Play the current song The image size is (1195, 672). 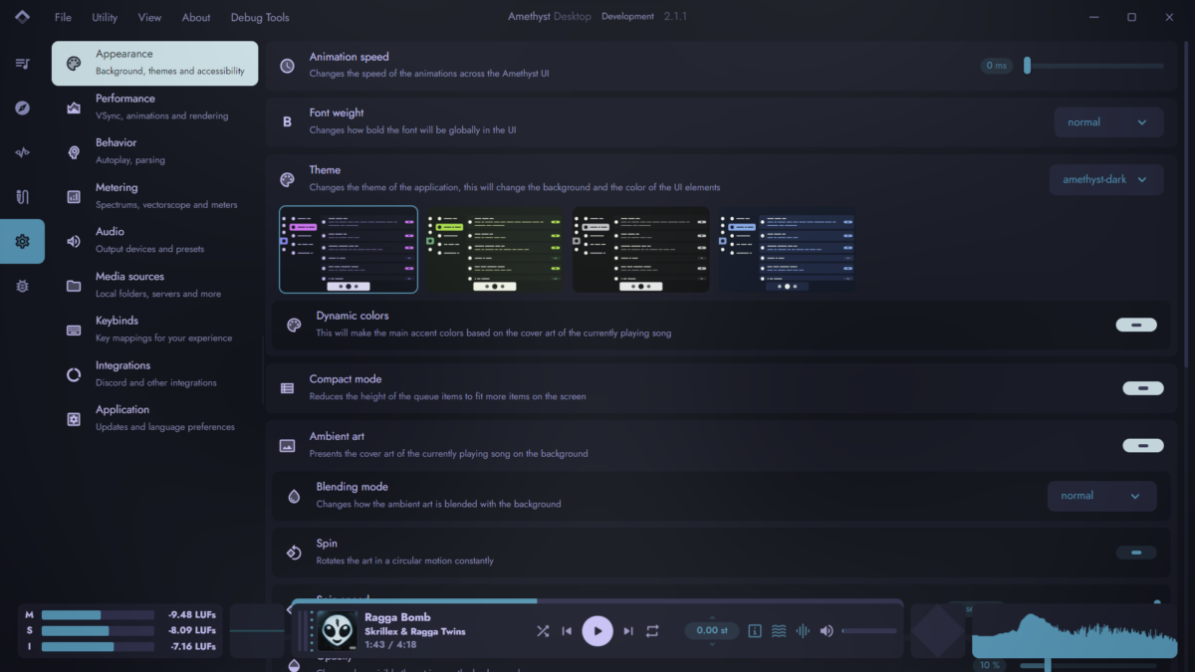point(597,631)
